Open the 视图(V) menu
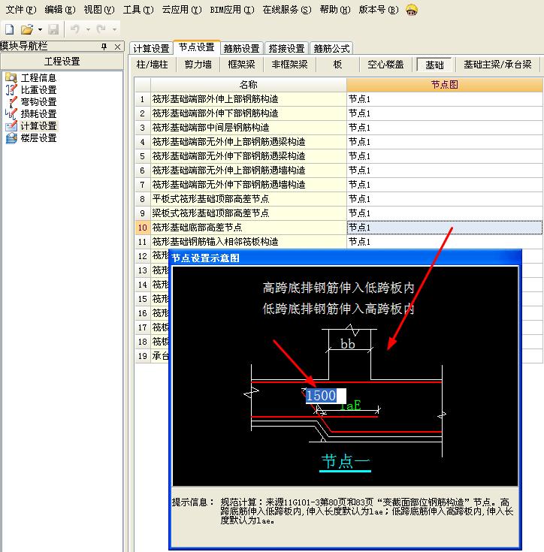544x552 pixels. [99, 10]
